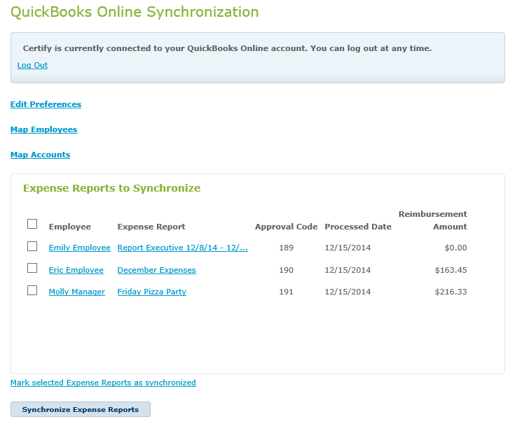
Task: Open the Report Executive 12/8/14 expense report
Action: pyautogui.click(x=183, y=248)
